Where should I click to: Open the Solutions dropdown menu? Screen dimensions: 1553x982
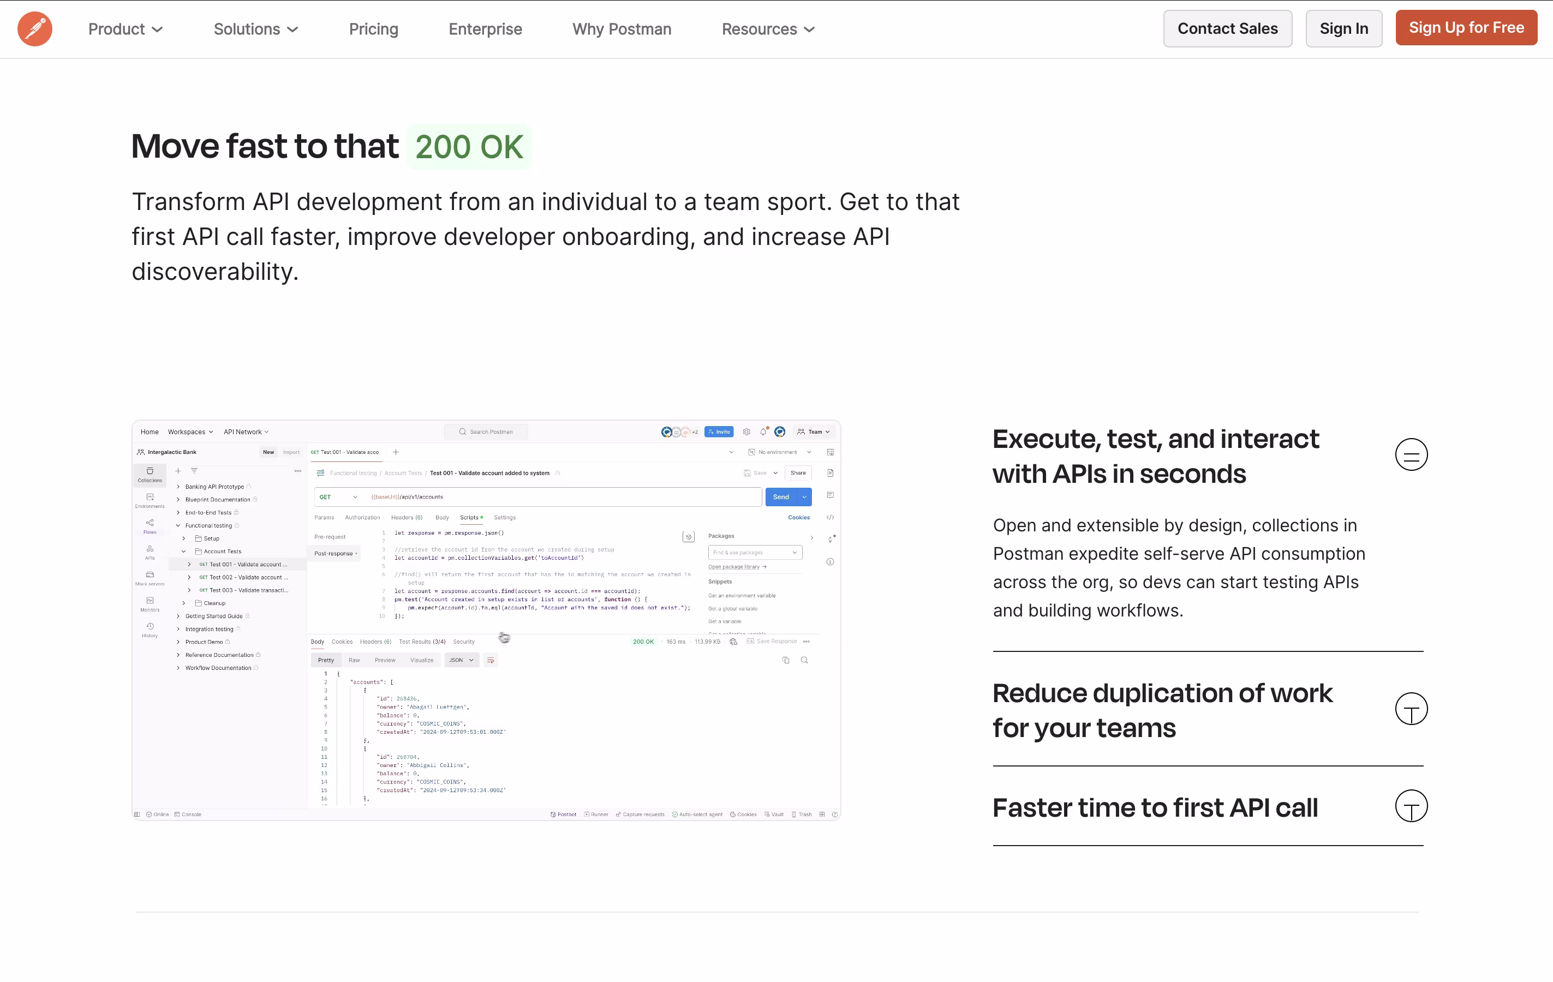tap(255, 29)
